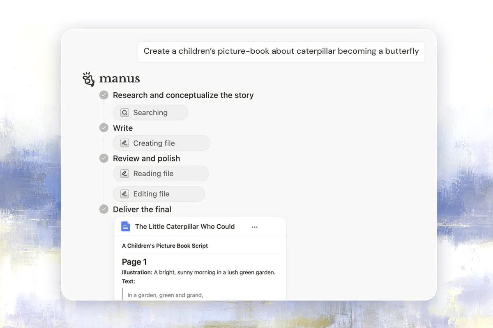493x328 pixels.
Task: Click the blue document icon on file card
Action: coord(126,227)
